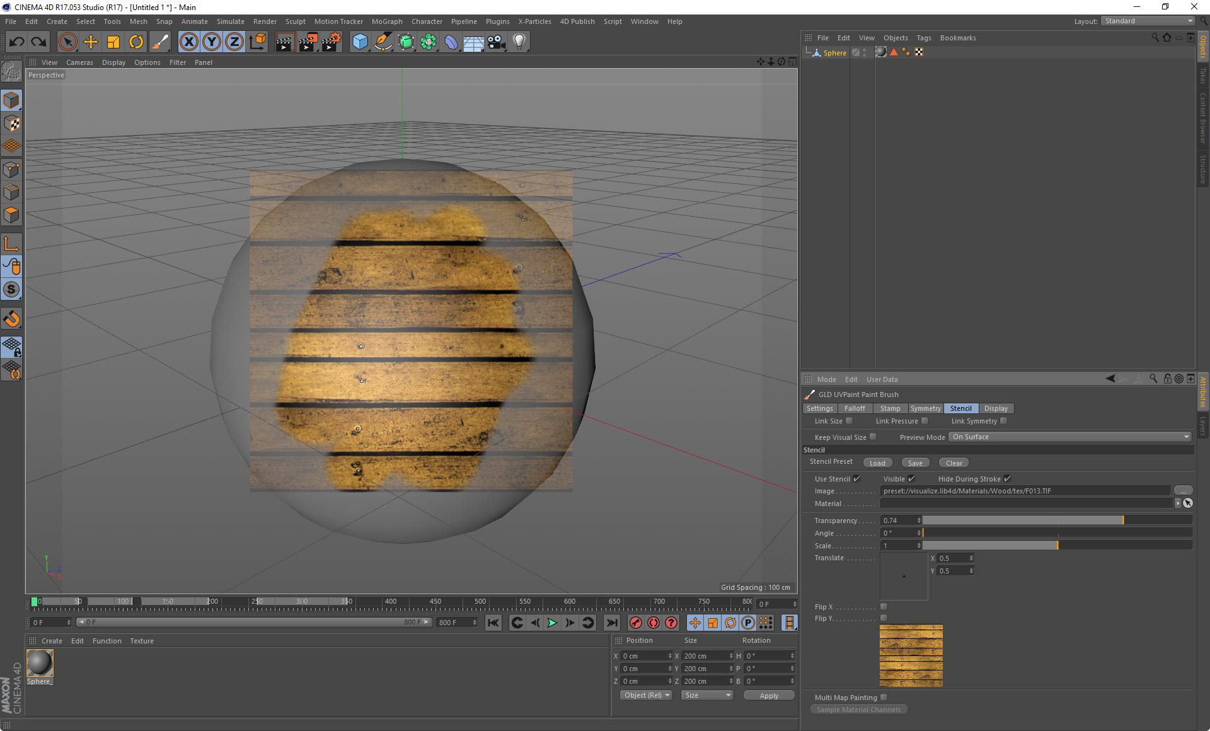
Task: Add a Floor environment object
Action: 474,42
